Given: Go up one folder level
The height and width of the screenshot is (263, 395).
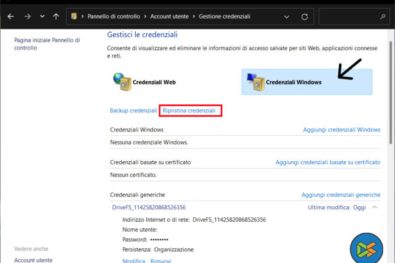Looking at the screenshot, I should point(56,15).
